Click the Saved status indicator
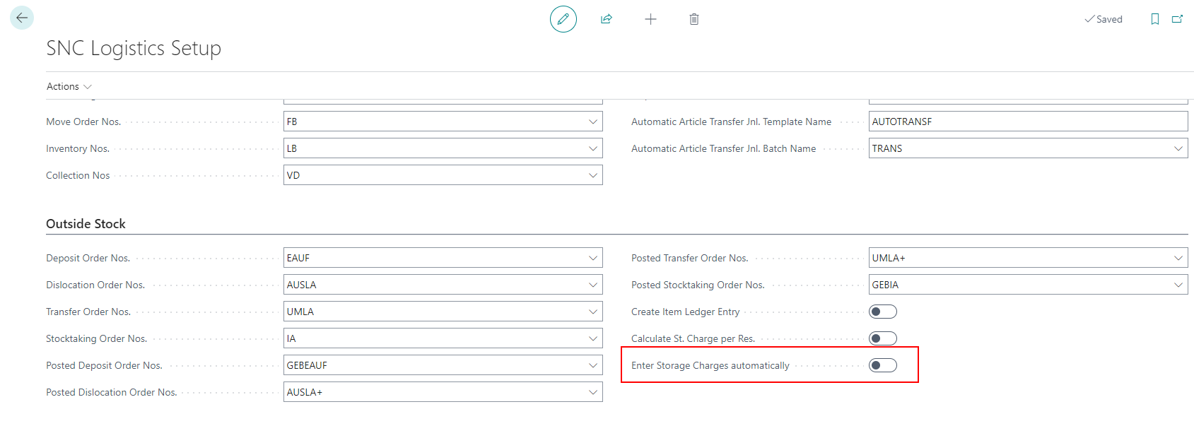 click(x=1104, y=19)
